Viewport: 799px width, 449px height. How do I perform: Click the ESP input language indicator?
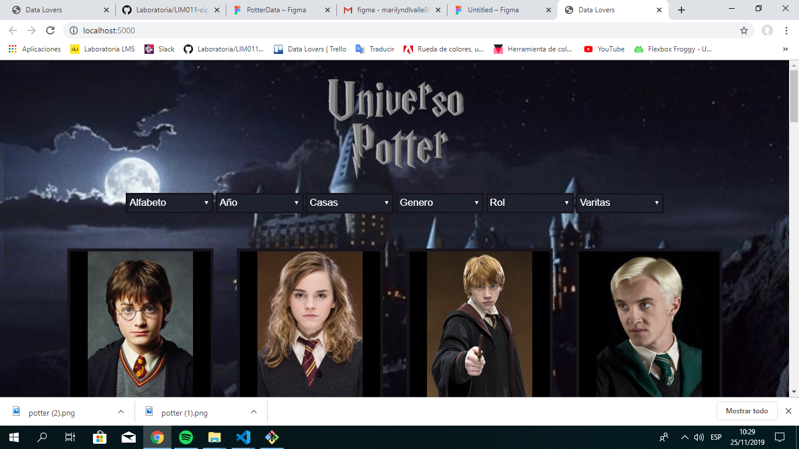pos(716,437)
